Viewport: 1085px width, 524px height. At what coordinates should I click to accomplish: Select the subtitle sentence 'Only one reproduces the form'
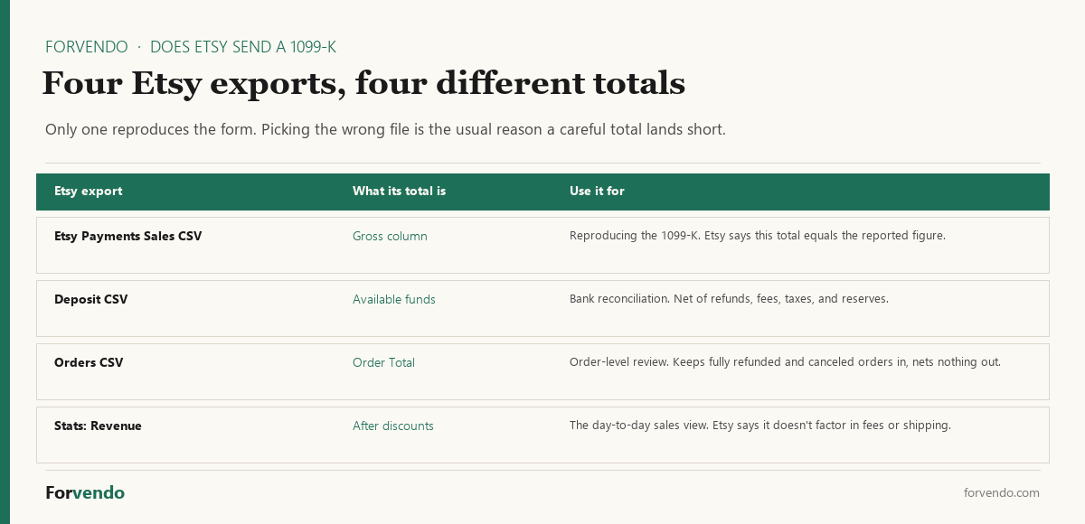[151, 129]
